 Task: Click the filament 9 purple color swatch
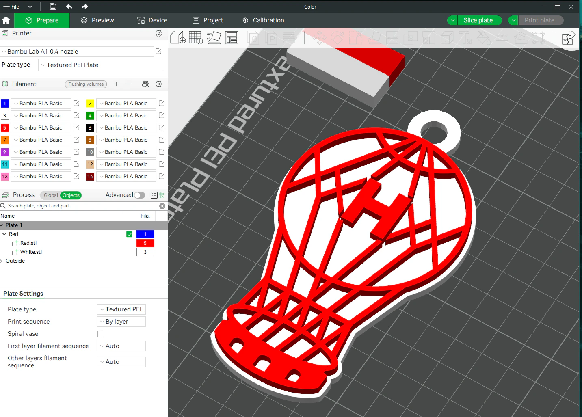pyautogui.click(x=5, y=152)
